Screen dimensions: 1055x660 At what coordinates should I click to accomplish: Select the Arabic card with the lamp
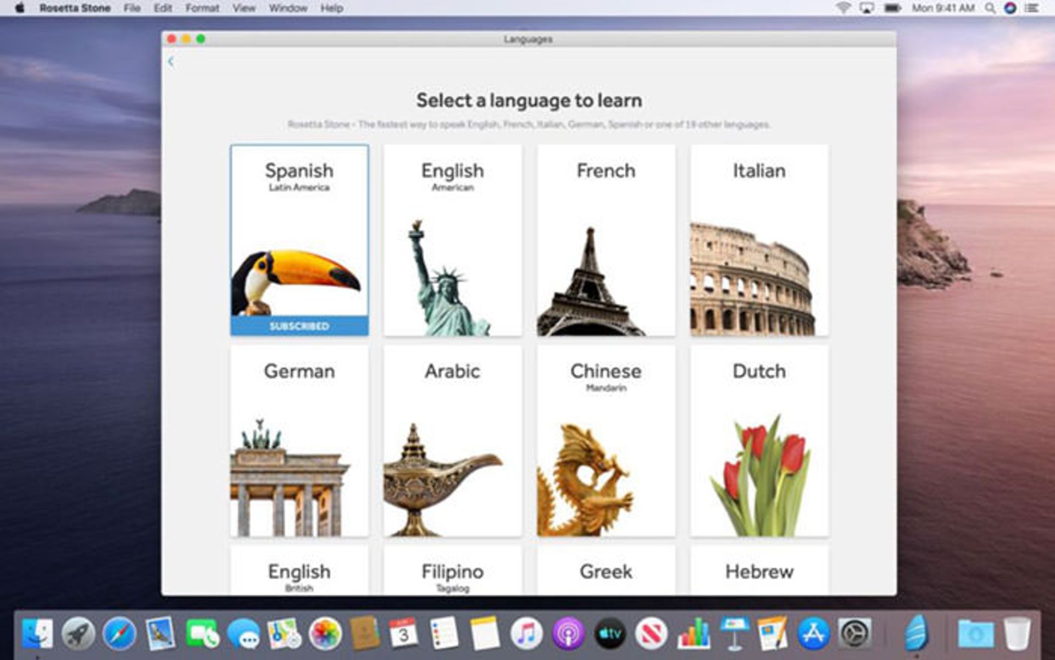[x=452, y=441]
